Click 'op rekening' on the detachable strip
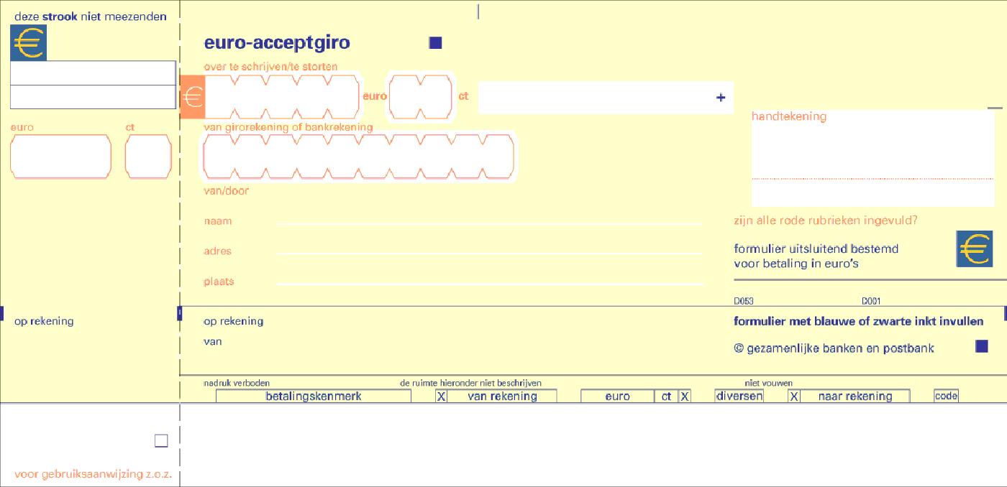The width and height of the screenshot is (1007, 487). coord(44,321)
